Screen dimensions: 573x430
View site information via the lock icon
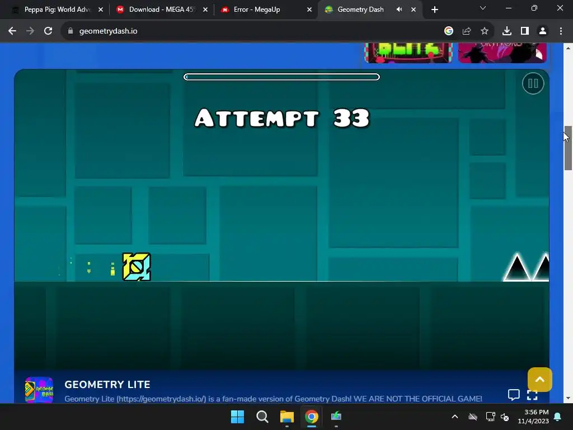pyautogui.click(x=71, y=31)
